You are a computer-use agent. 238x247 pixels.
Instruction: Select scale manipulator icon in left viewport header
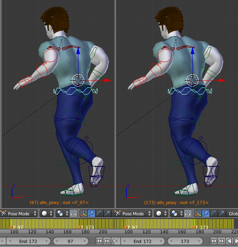[x=107, y=214]
